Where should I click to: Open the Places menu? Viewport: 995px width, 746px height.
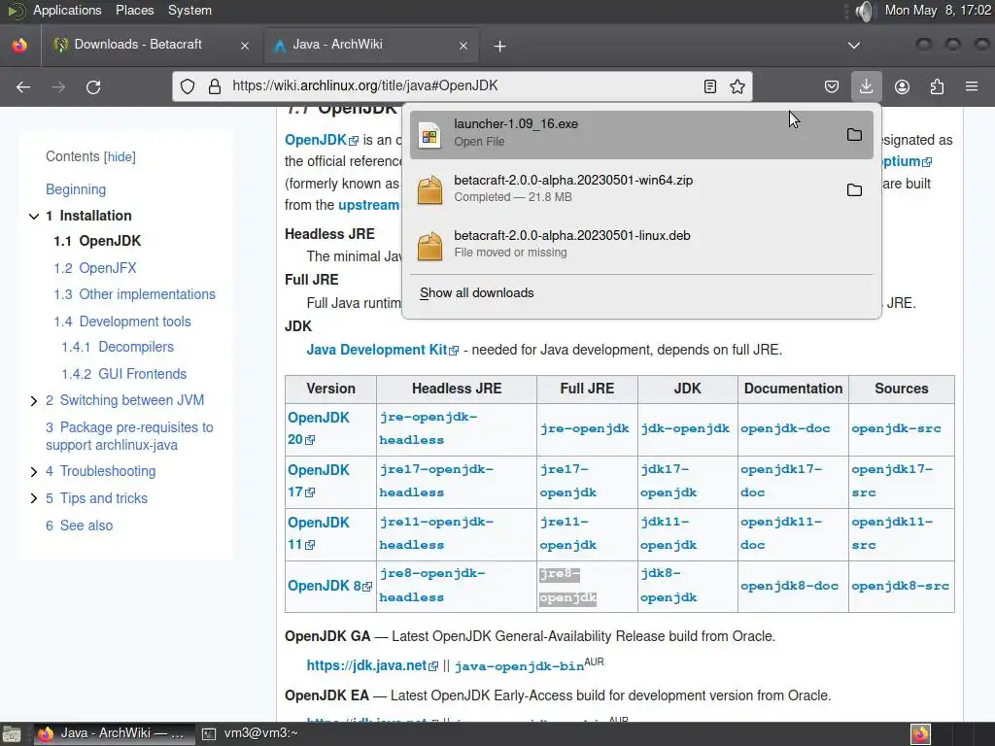tap(134, 10)
